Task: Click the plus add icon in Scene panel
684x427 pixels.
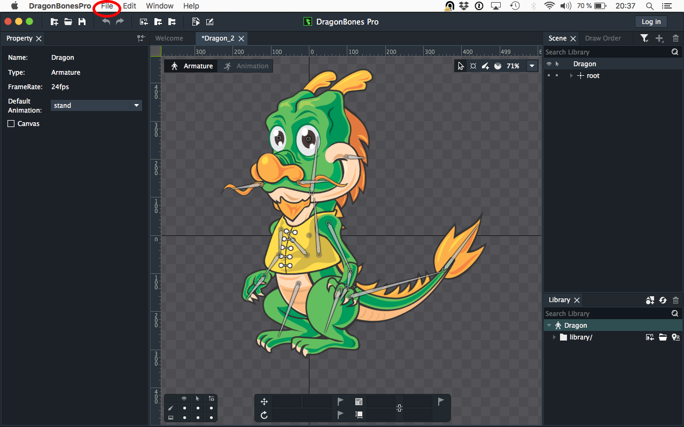Action: click(659, 38)
